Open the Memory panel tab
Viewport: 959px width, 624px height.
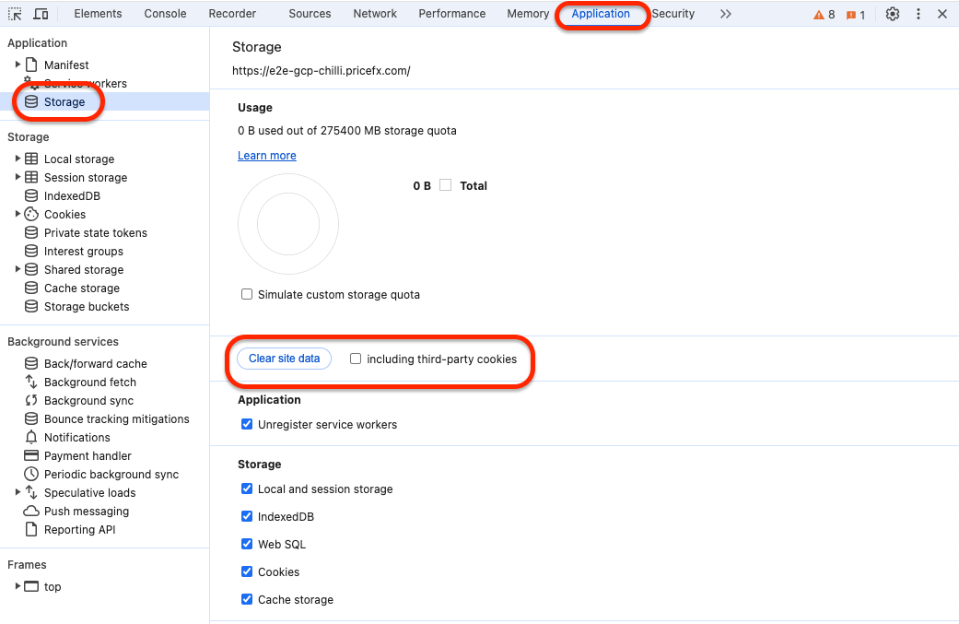pos(527,13)
